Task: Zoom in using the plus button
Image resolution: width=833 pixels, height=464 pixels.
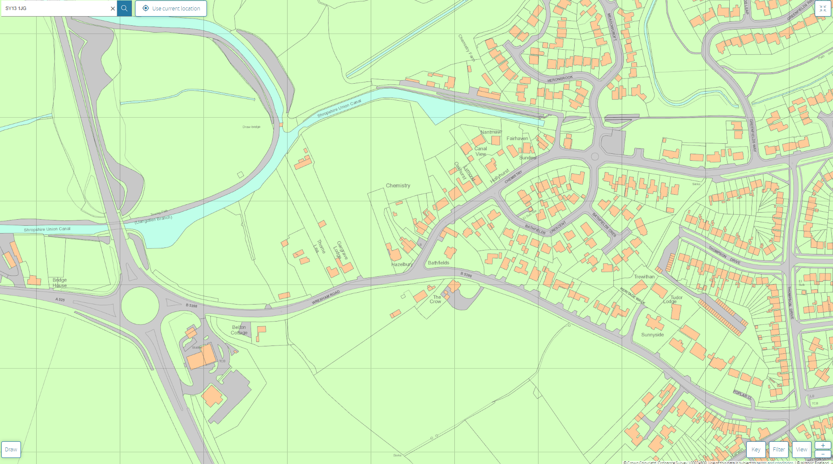Action: (x=823, y=445)
